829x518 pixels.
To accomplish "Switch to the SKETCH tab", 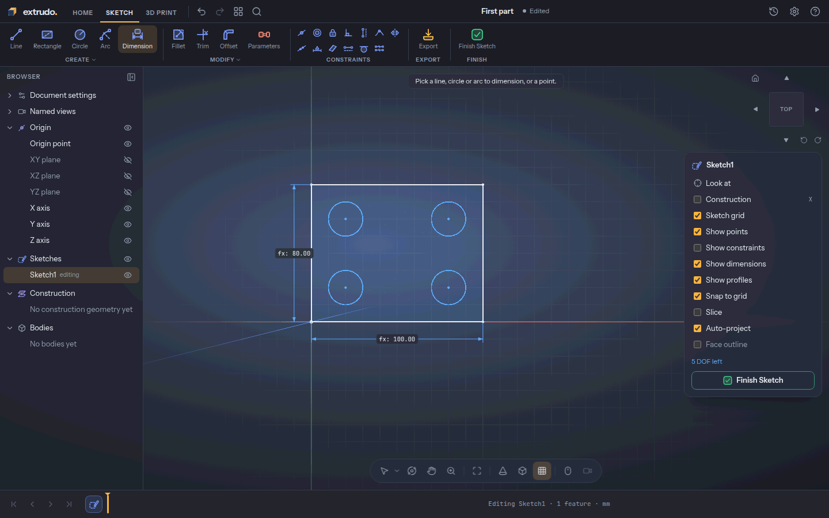I will [119, 13].
